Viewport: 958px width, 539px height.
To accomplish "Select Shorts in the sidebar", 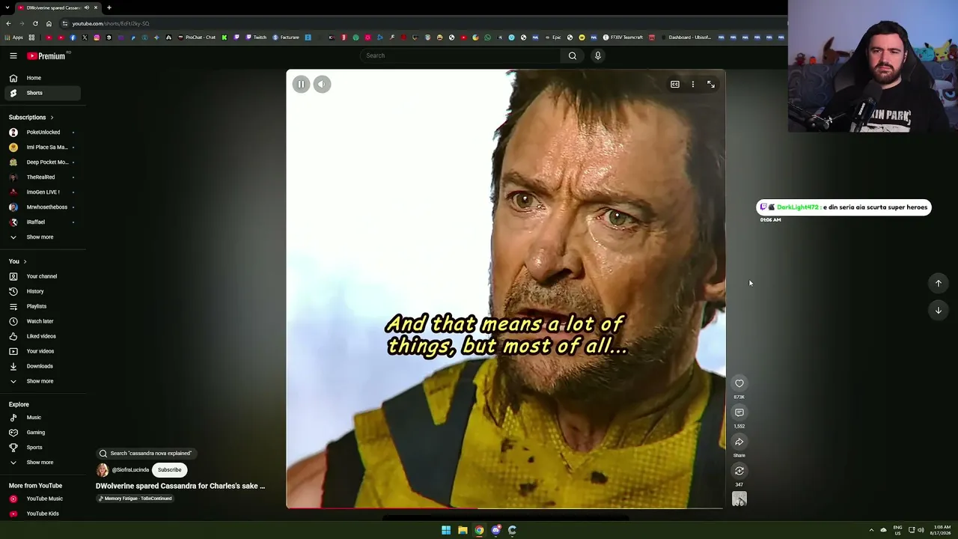I will [x=42, y=93].
